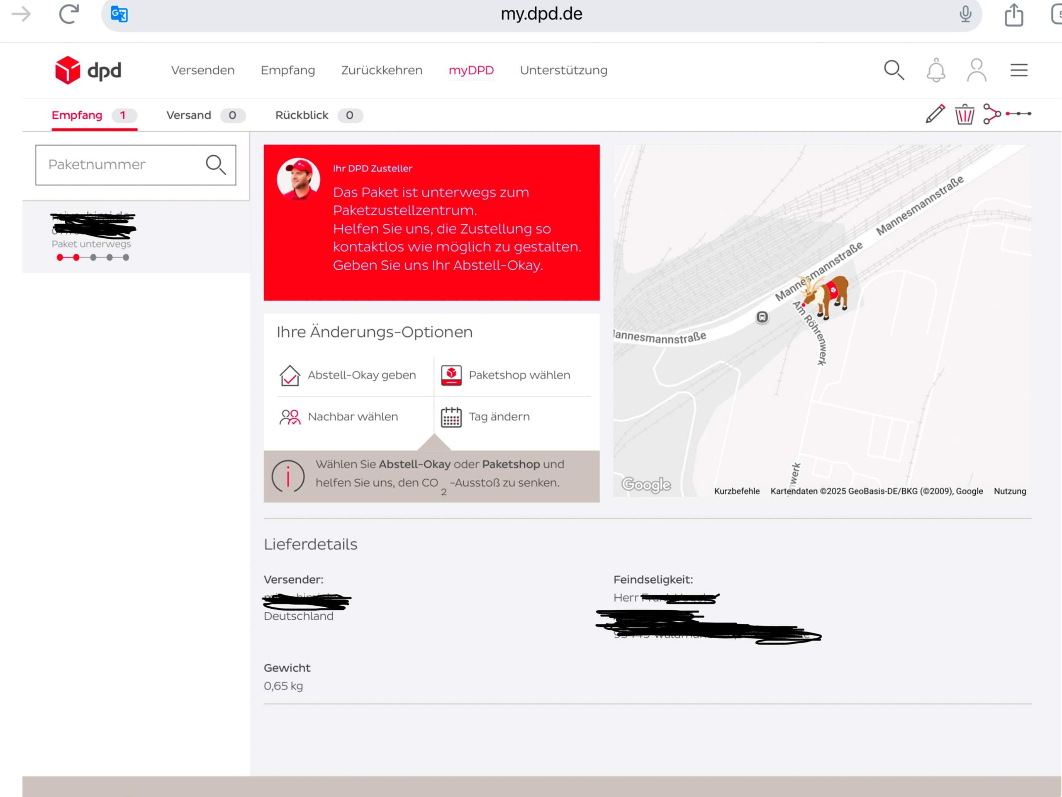Switch to the Rückblick tab
Viewport: 1062px width, 797px height.
pos(302,115)
